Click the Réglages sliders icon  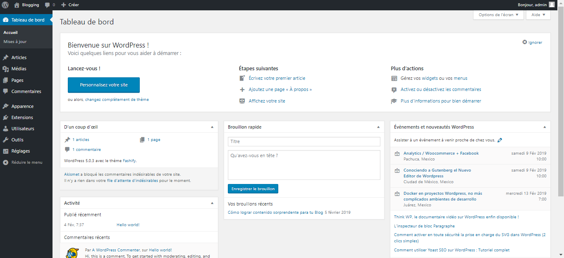tap(6, 151)
